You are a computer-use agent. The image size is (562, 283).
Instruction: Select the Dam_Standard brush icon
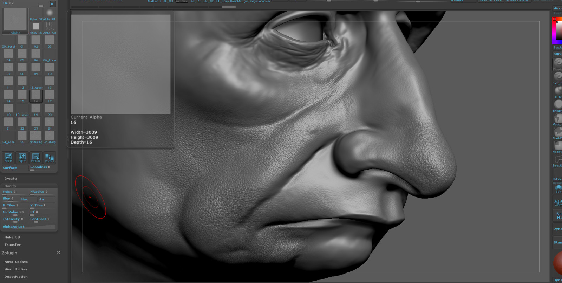coord(557,78)
